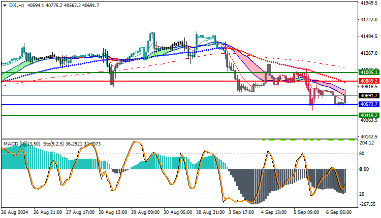
Task: Click the 29 Aug 09:00 time label
Action: (145, 212)
